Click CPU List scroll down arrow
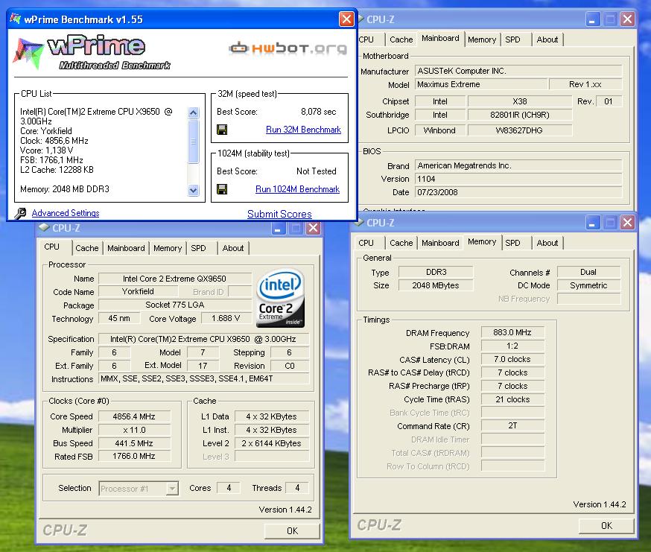Screen dimensions: 651x552 click(193, 191)
